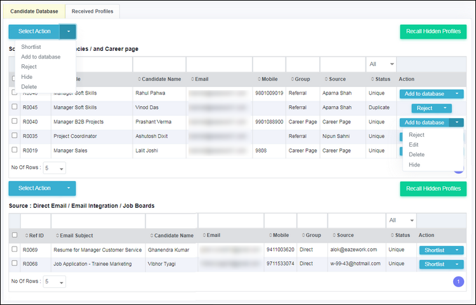The height and width of the screenshot is (305, 476).
Task: Expand action arrow for Rahul Pahwa row
Action: (x=457, y=94)
